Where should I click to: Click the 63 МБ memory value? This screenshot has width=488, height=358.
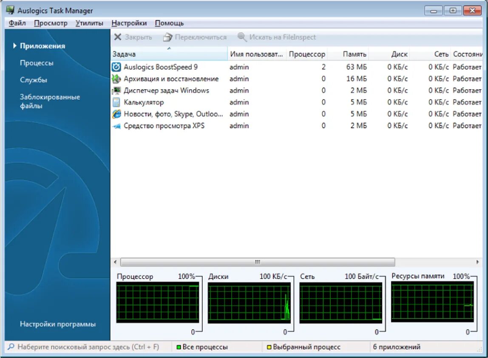[356, 67]
